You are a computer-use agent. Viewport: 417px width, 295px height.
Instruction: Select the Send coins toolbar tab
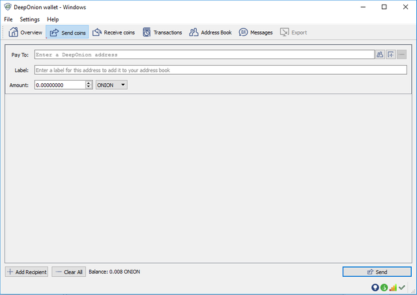67,32
